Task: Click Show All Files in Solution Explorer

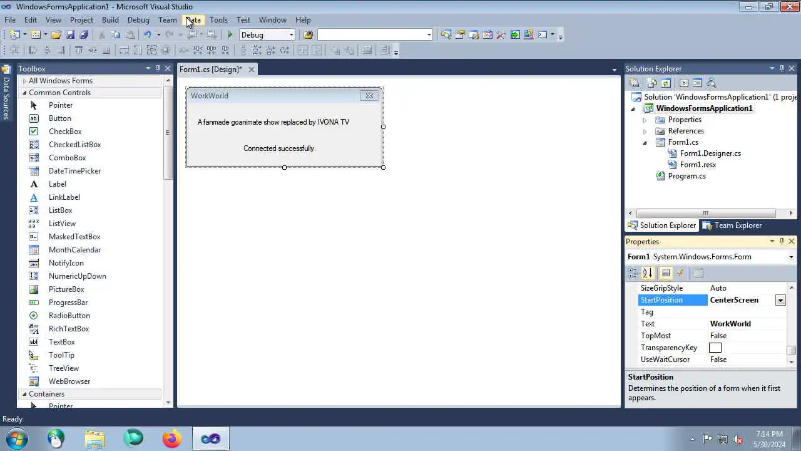Action: (651, 83)
